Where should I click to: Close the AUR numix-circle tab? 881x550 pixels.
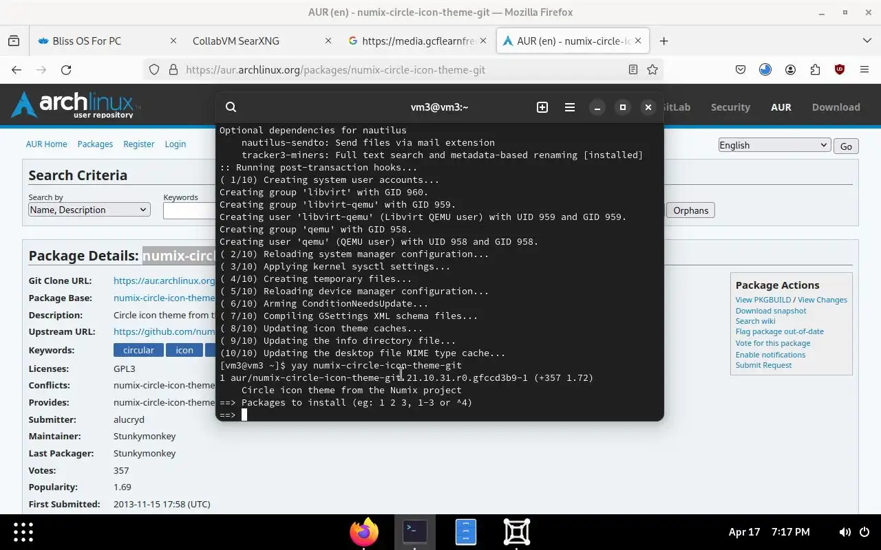click(x=638, y=41)
